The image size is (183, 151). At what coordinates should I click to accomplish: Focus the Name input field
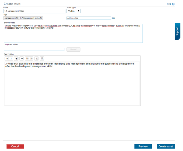pyautogui.click(x=34, y=11)
